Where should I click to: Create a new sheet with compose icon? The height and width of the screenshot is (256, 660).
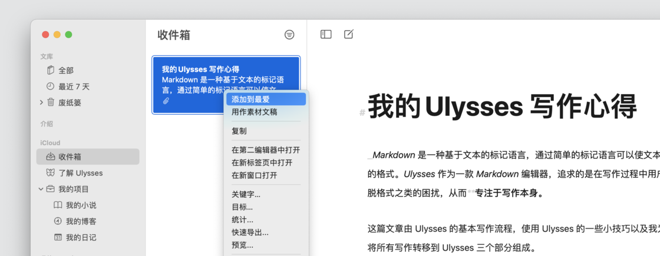tap(348, 34)
